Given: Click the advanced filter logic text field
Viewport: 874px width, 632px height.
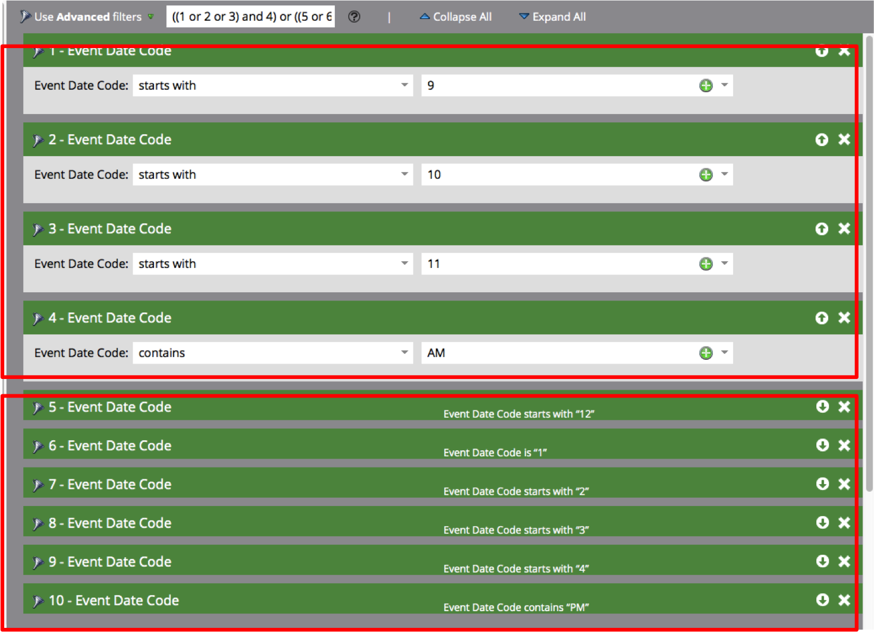Looking at the screenshot, I should pyautogui.click(x=250, y=17).
